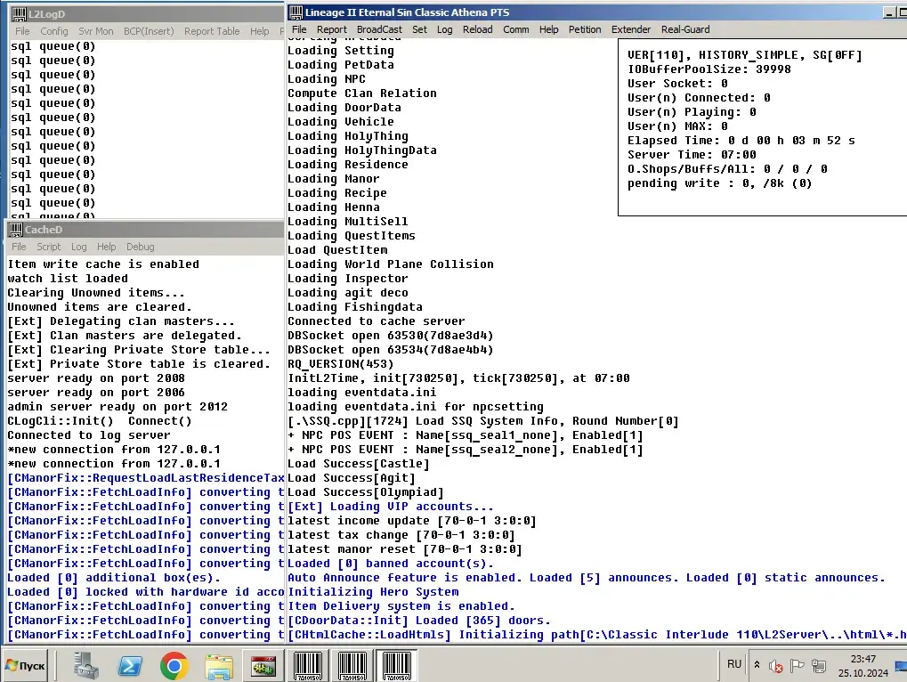The height and width of the screenshot is (682, 907).
Task: Switch to the middle barcode taskbar app
Action: (352, 666)
